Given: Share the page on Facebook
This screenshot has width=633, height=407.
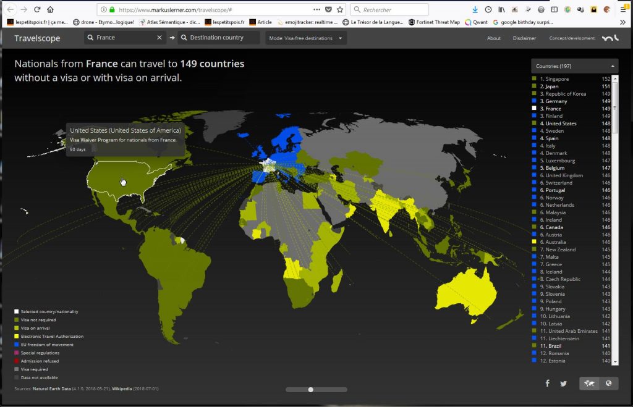Looking at the screenshot, I should 547,384.
